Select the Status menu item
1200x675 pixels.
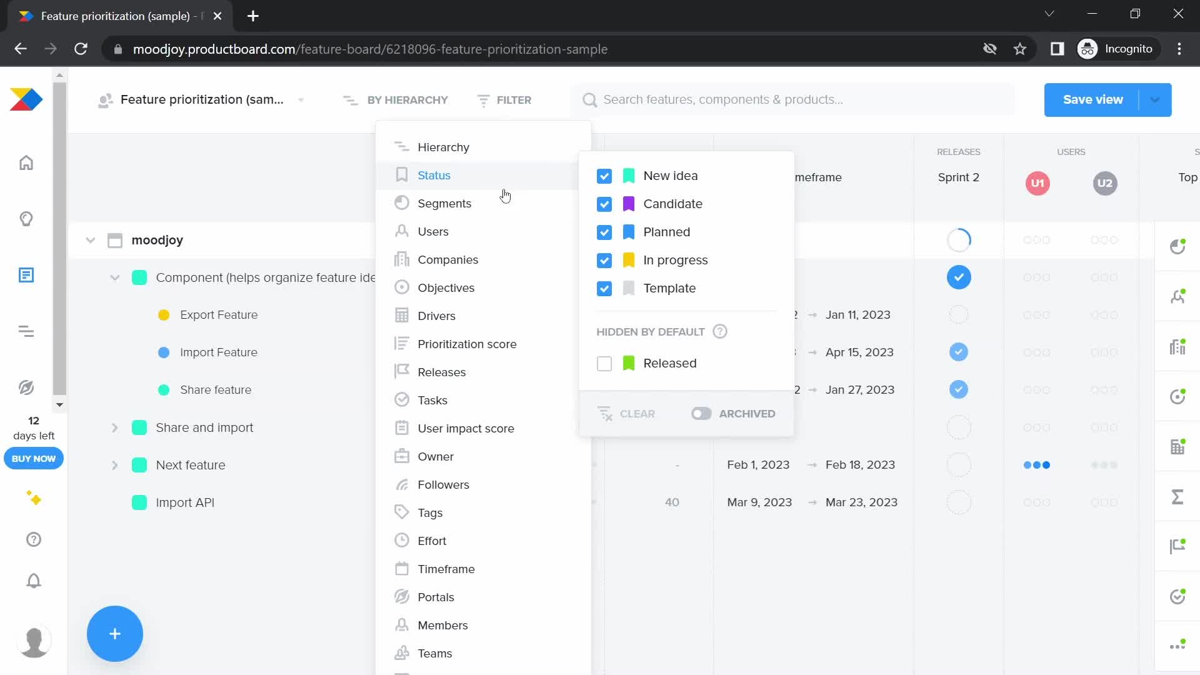coord(434,175)
